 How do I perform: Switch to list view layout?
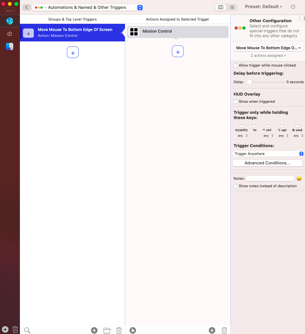232,7
